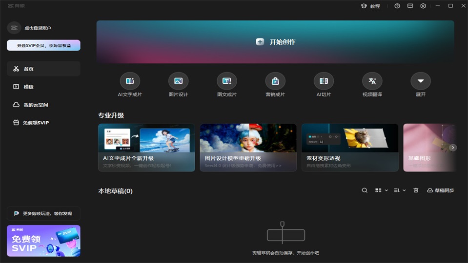Open the sort order dropdown
Screen dimensions: 468x263
tap(400, 190)
